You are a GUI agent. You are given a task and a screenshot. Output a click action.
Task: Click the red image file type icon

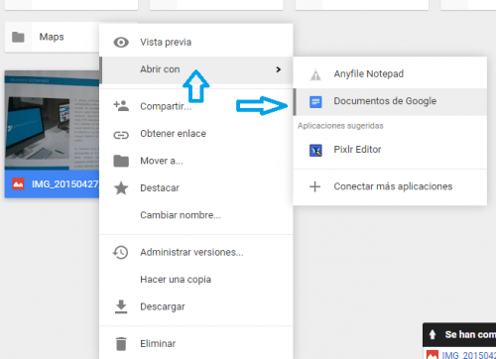(x=18, y=183)
